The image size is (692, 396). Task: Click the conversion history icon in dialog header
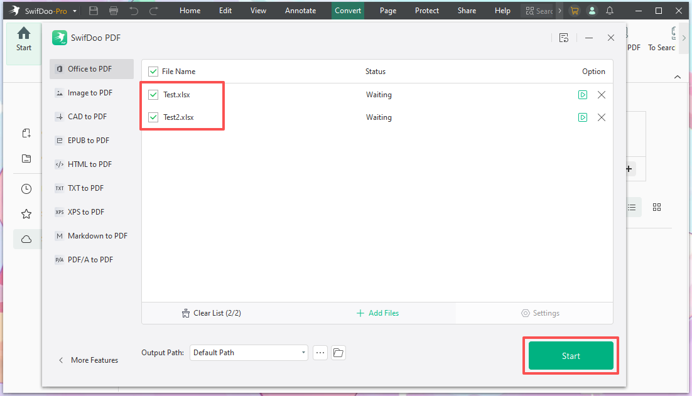(563, 38)
